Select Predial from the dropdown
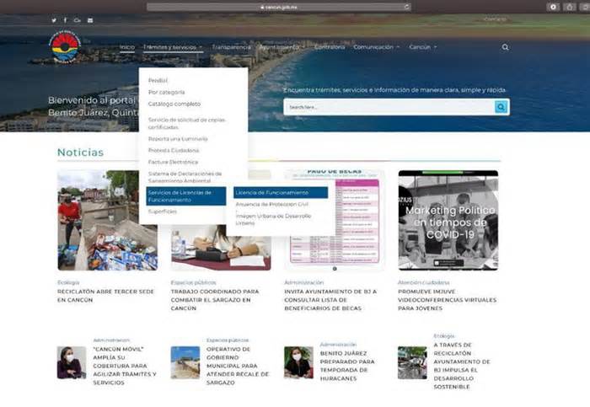This screenshot has height=407, width=590. click(x=158, y=81)
